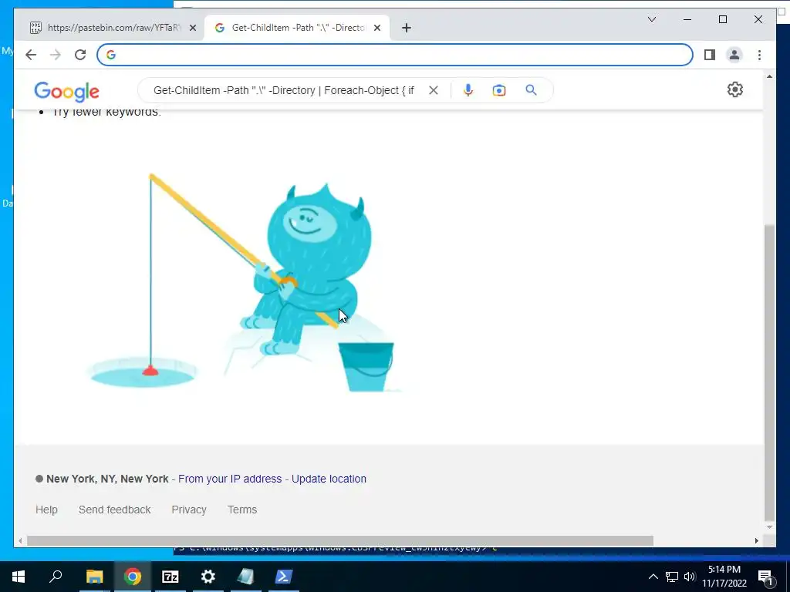
Task: Open the Chrome profile avatar
Action: [734, 55]
